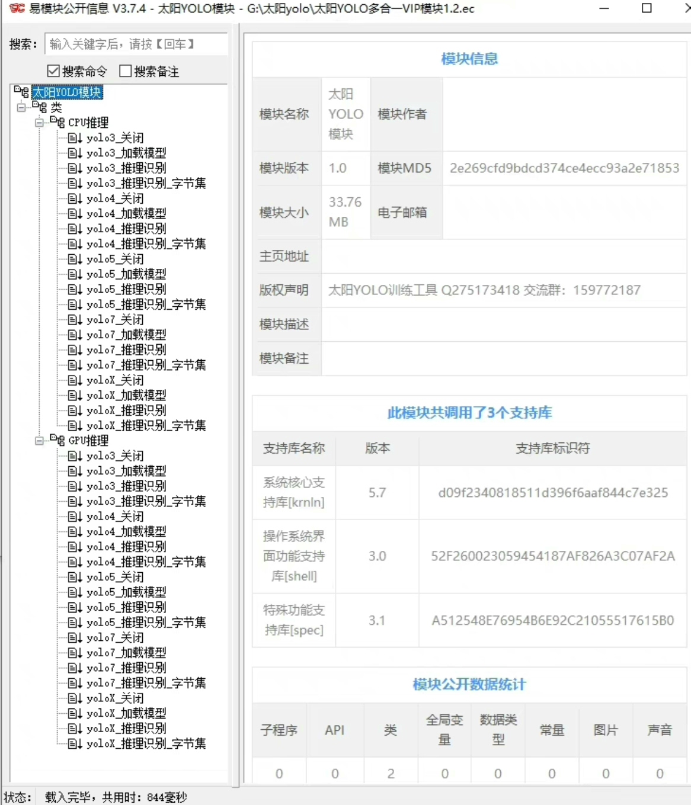The height and width of the screenshot is (805, 691).
Task: Click the module MD5 value 2e269cfd9bdcd374ce4ecc93a2e71853
Action: point(564,168)
